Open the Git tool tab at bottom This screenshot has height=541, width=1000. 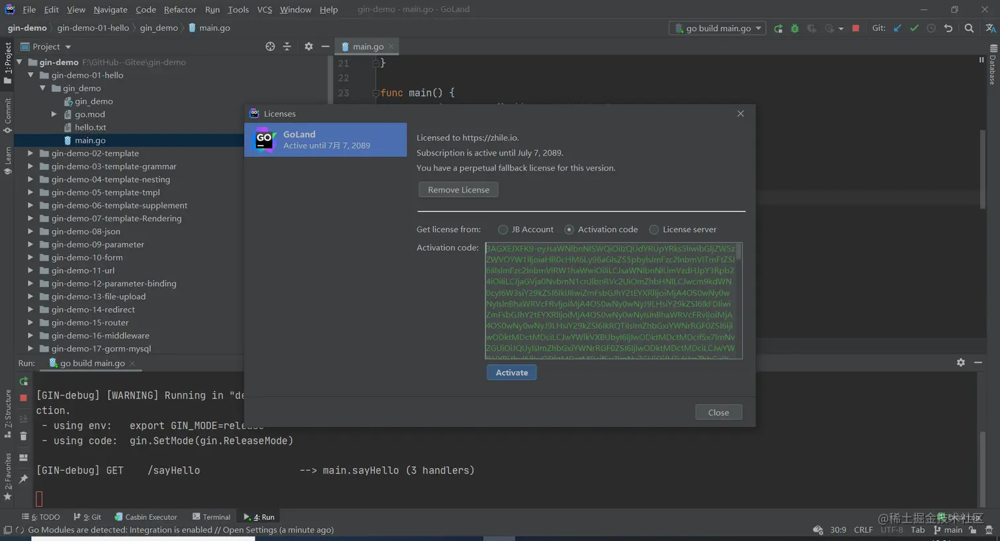[x=87, y=517]
